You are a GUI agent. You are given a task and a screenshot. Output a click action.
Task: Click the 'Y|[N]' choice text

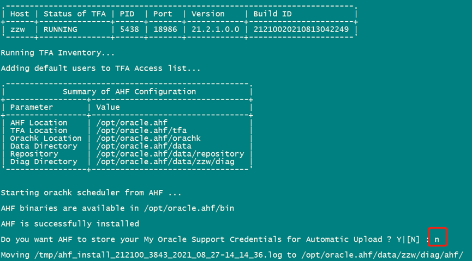pos(408,239)
